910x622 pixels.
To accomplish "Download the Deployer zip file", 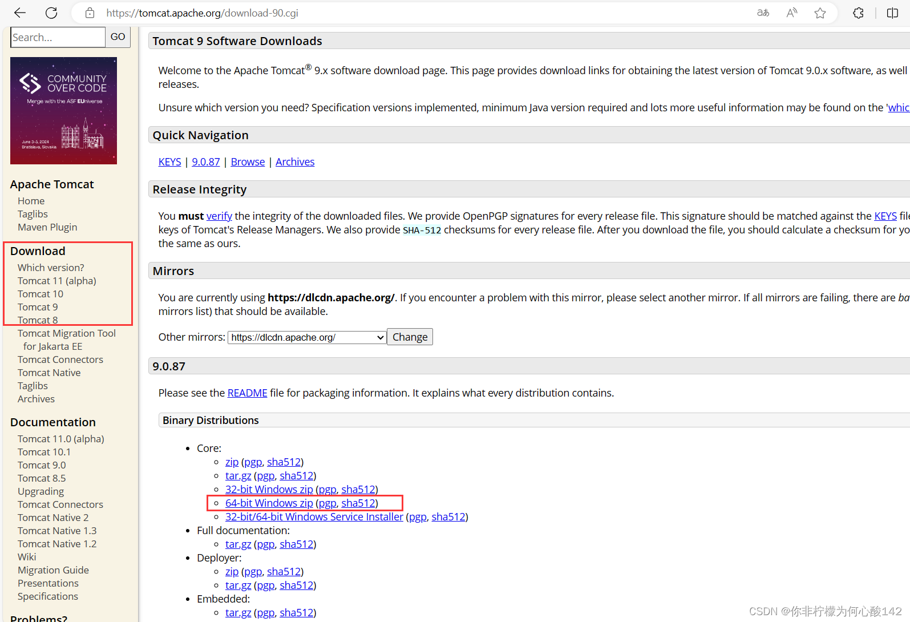I will tap(232, 572).
